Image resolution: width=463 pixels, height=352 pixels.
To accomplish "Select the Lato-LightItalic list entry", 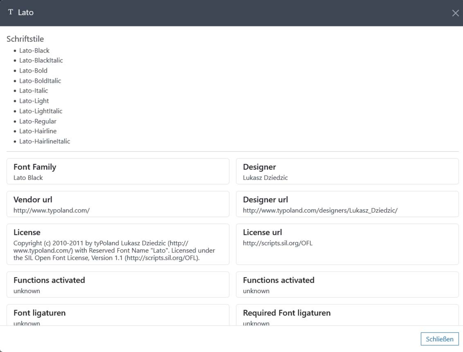I will [41, 111].
